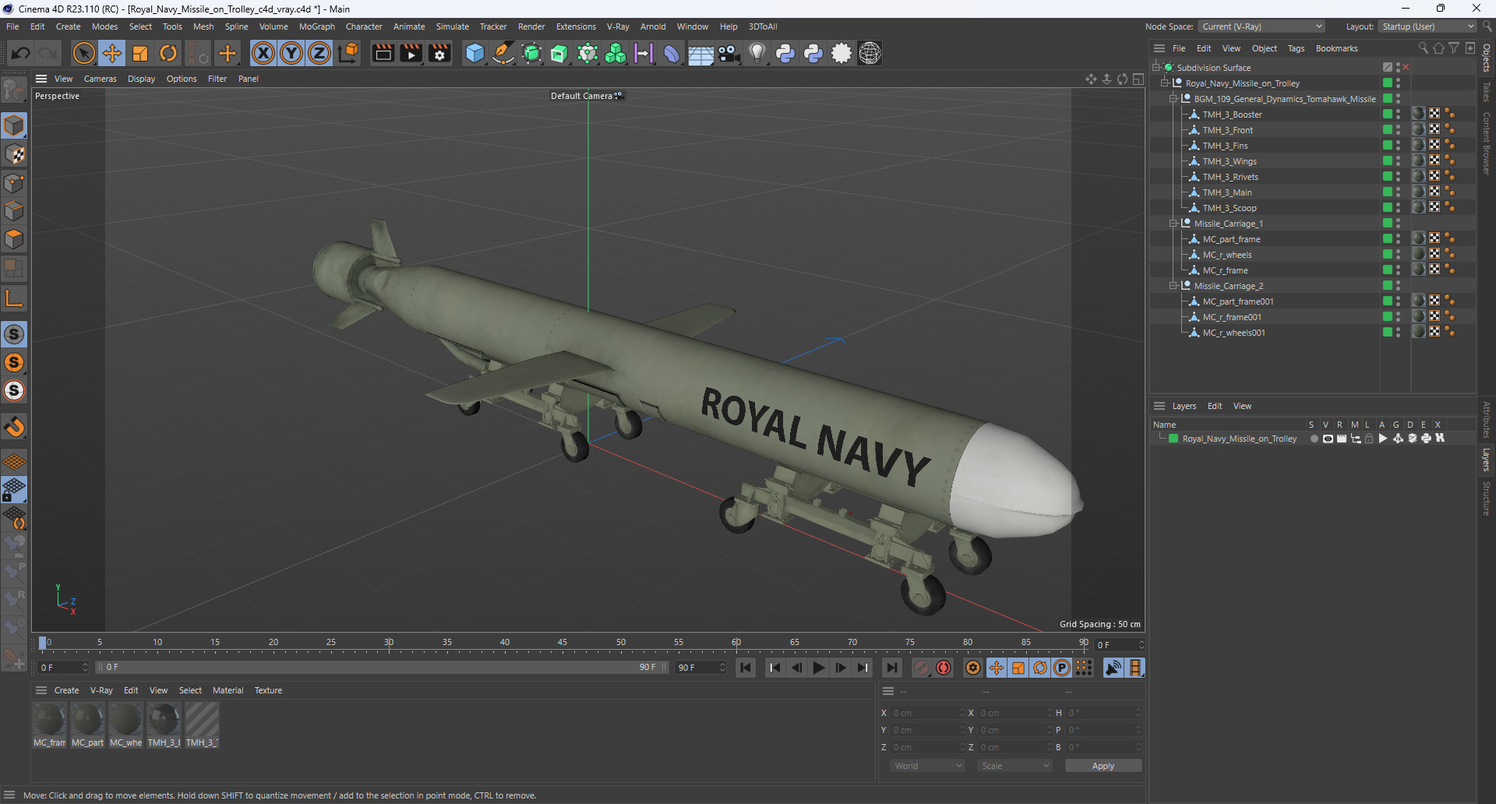
Task: Select the TMH_3_Main object
Action: (1227, 192)
